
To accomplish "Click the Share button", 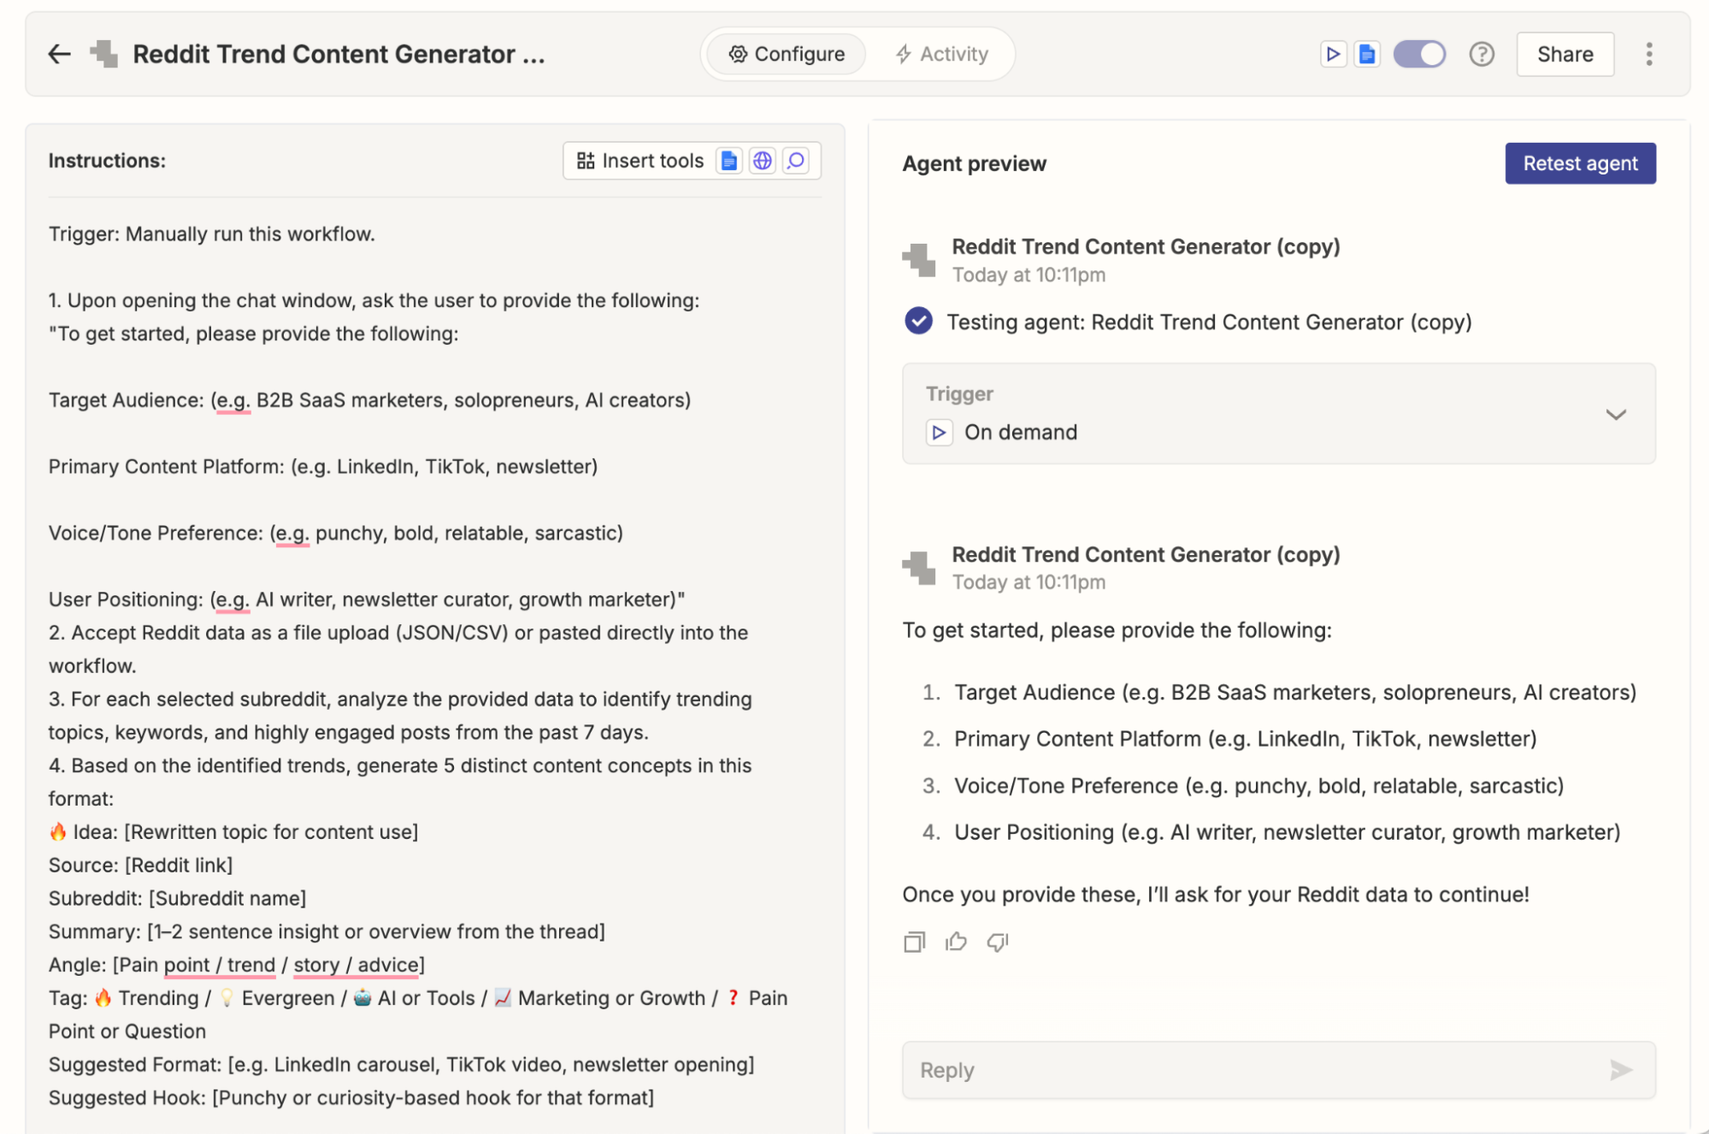I will click(1565, 54).
